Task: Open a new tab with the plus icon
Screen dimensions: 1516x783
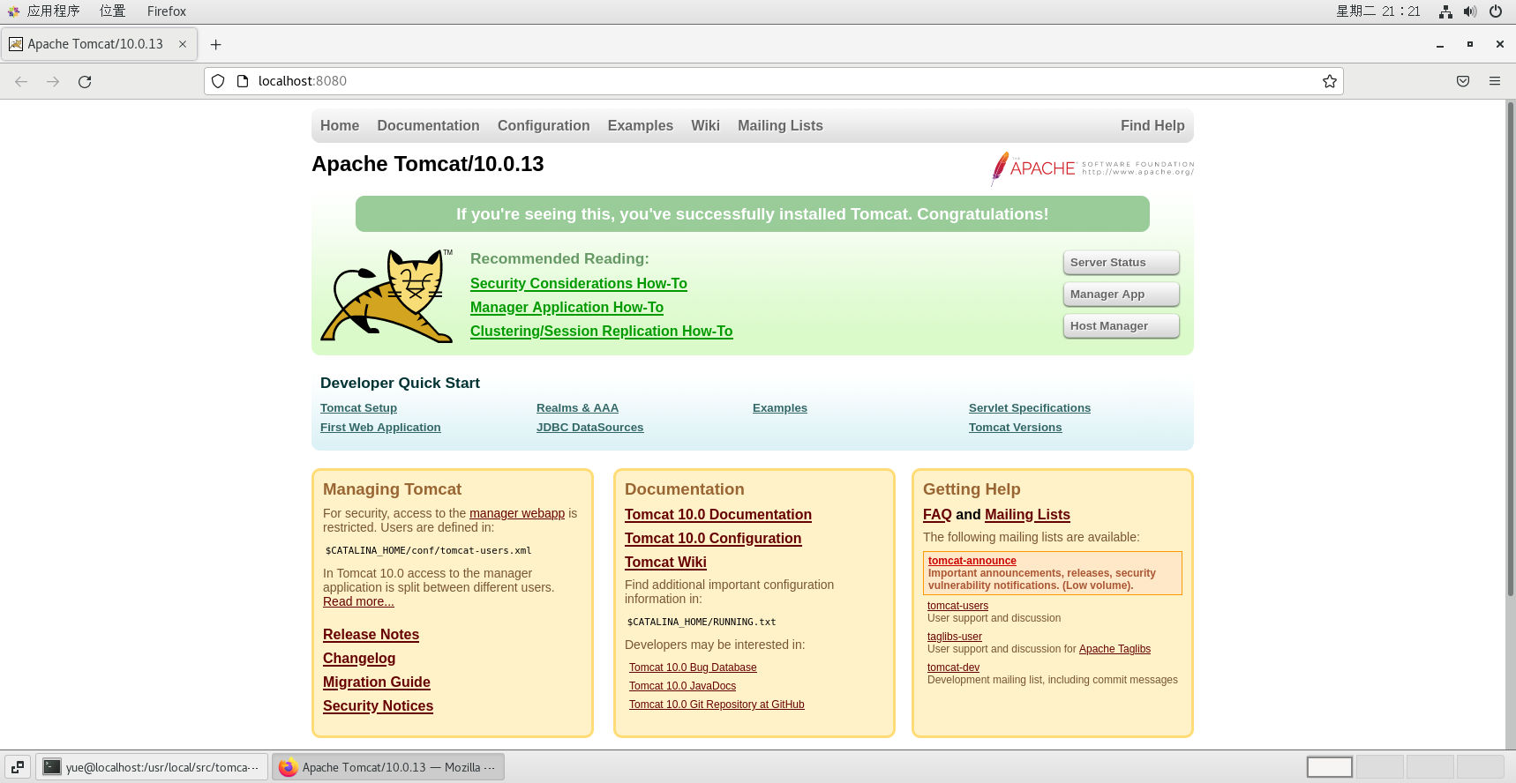Action: pos(215,44)
